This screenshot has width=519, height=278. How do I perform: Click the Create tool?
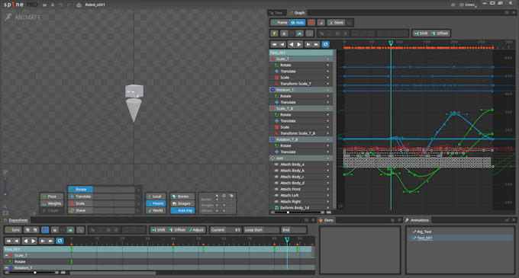click(52, 210)
